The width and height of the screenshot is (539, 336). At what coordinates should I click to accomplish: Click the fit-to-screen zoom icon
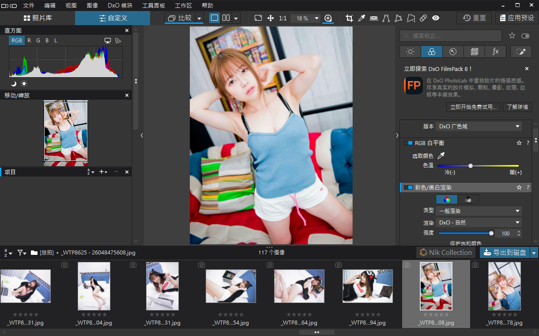(x=258, y=18)
